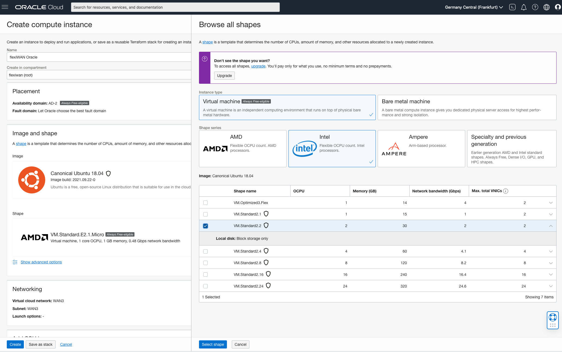Open the hamburger navigation menu
The image size is (562, 352).
(x=5, y=7)
